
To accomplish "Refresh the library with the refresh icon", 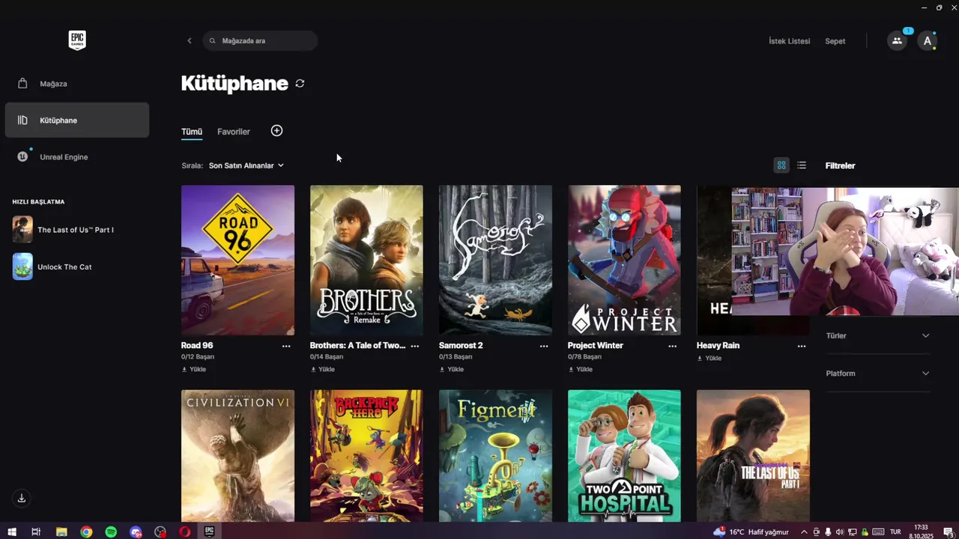I will tap(300, 83).
